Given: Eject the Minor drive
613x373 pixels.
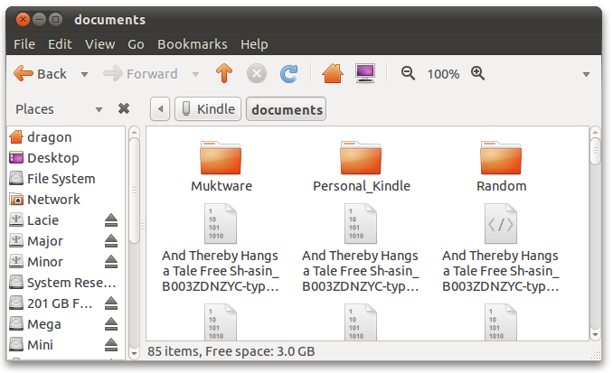Looking at the screenshot, I should (111, 262).
